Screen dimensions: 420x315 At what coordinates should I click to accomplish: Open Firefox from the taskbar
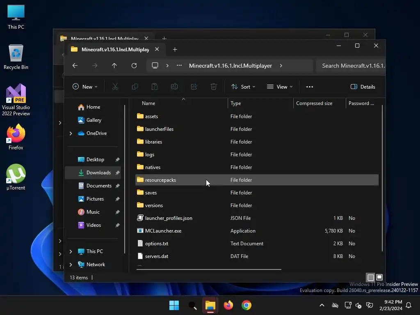[228, 305]
